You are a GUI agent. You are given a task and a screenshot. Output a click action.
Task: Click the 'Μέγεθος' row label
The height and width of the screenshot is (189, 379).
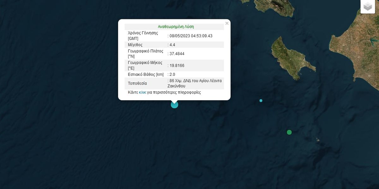click(135, 45)
